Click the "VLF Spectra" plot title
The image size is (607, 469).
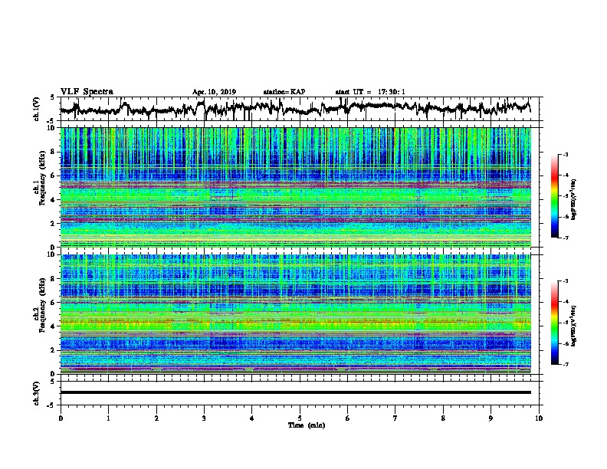tap(87, 91)
